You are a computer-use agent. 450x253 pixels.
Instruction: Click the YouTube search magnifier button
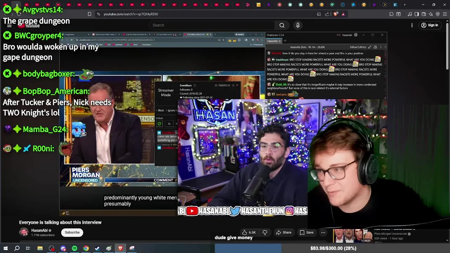pos(282,25)
